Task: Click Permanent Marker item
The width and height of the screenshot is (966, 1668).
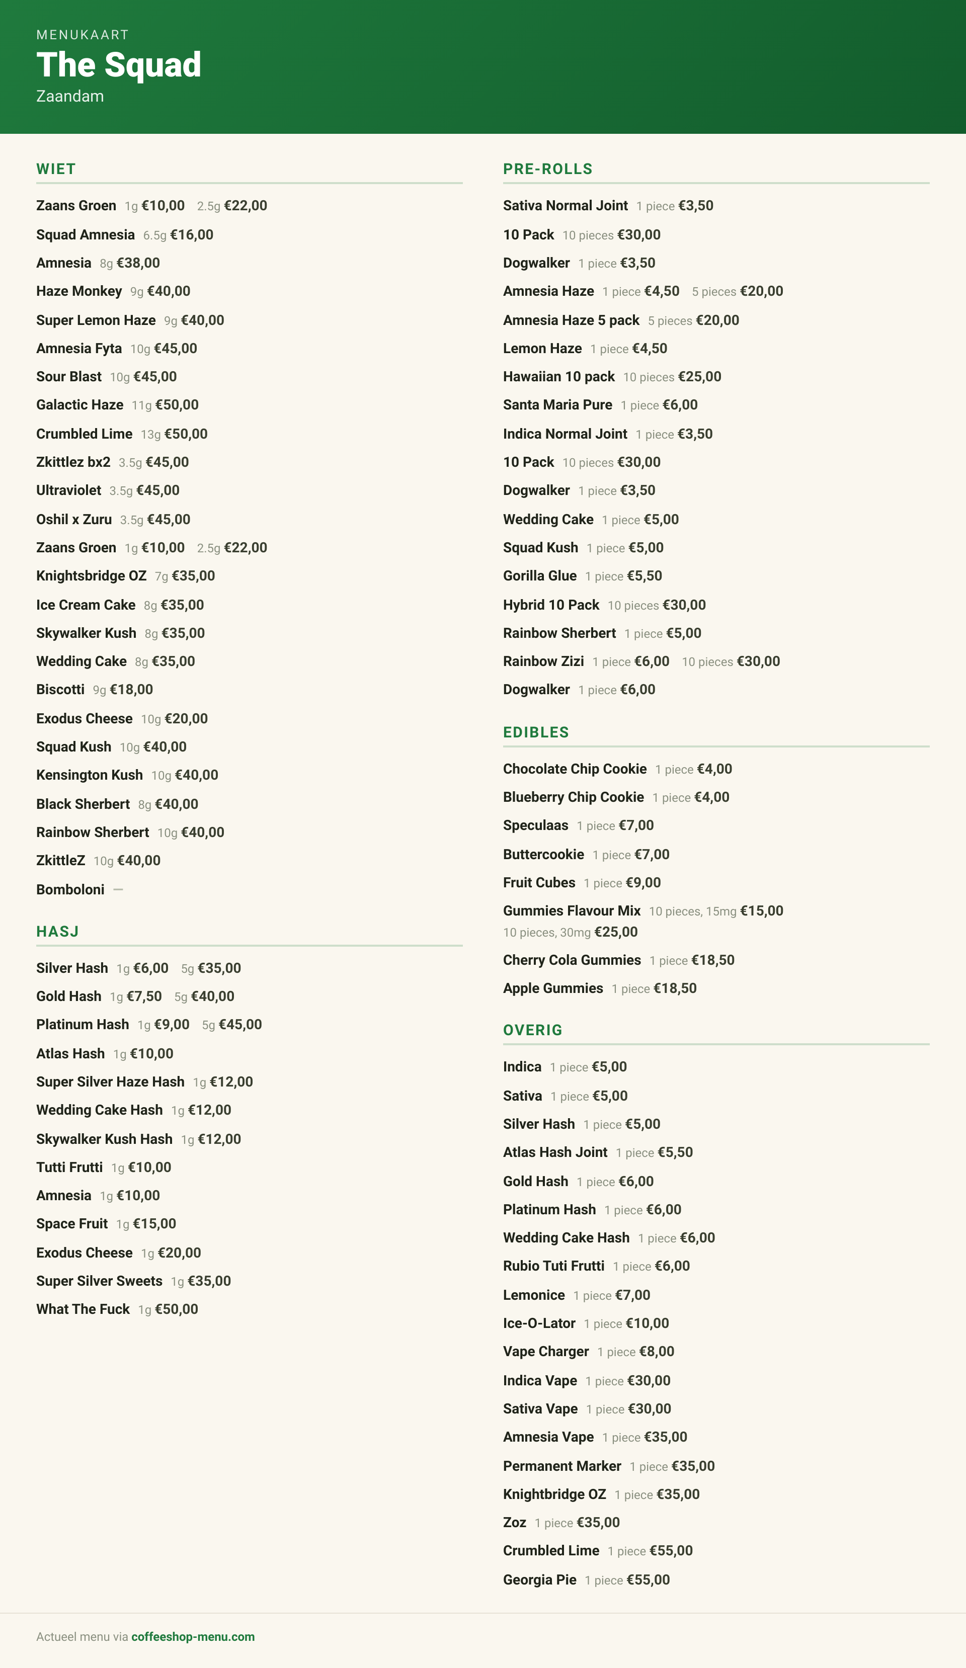Action: (562, 1465)
